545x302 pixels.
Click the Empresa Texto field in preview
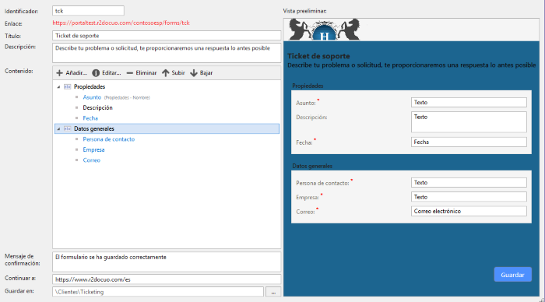pyautogui.click(x=469, y=197)
